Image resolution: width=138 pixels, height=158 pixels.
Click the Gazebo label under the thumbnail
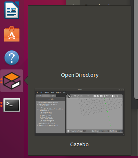click(79, 144)
